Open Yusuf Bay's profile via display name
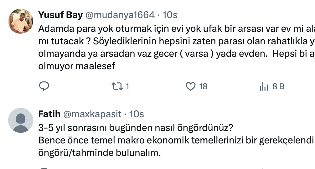 [60, 15]
